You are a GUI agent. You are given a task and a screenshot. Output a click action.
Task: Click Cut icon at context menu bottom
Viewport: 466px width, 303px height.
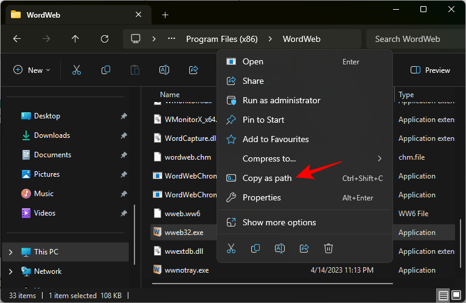click(x=231, y=248)
